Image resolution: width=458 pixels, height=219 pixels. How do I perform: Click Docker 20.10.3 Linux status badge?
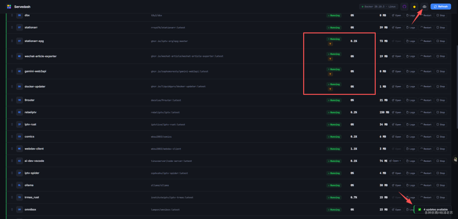pyautogui.click(x=379, y=6)
